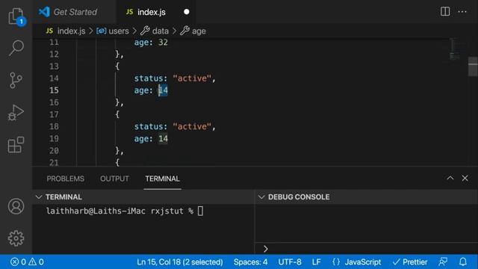Viewport: 478px width, 269px height.
Task: Open the errors and warnings status item
Action: click(27, 262)
